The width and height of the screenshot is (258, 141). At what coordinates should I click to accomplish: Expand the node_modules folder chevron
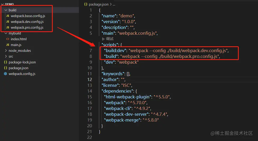6,51
